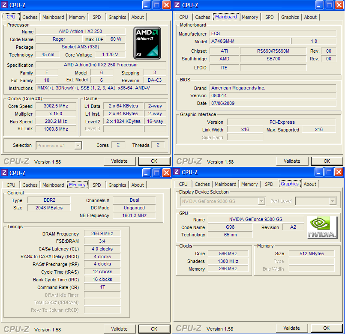Image resolution: width=345 pixels, height=334 pixels.
Task: Click the Chipset value RS690/RS690M
Action: pyautogui.click(x=273, y=51)
